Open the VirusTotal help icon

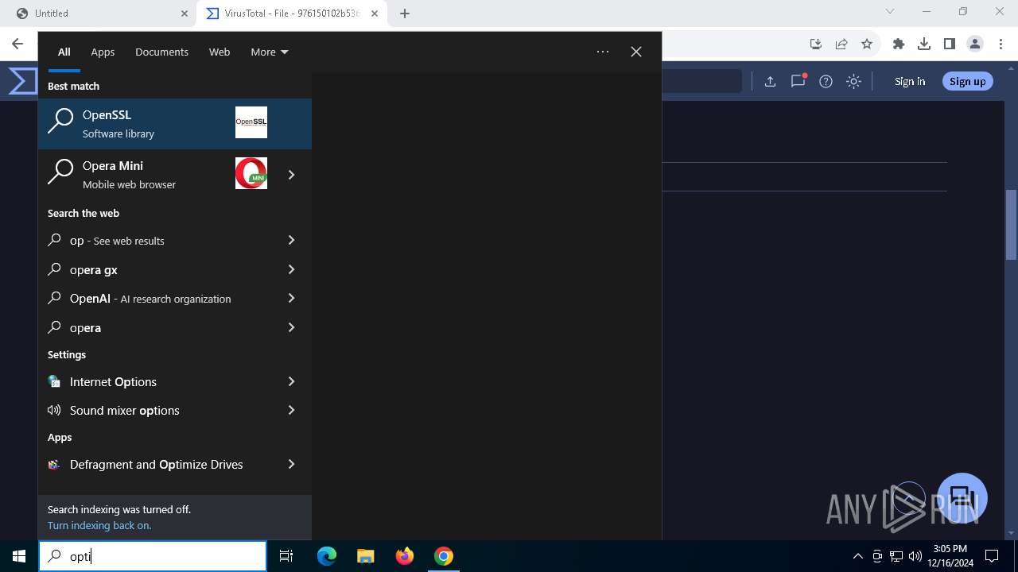coord(826,81)
